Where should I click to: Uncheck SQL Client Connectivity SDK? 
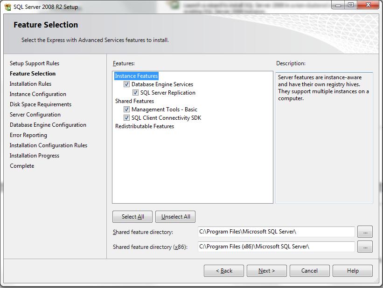[x=126, y=118]
